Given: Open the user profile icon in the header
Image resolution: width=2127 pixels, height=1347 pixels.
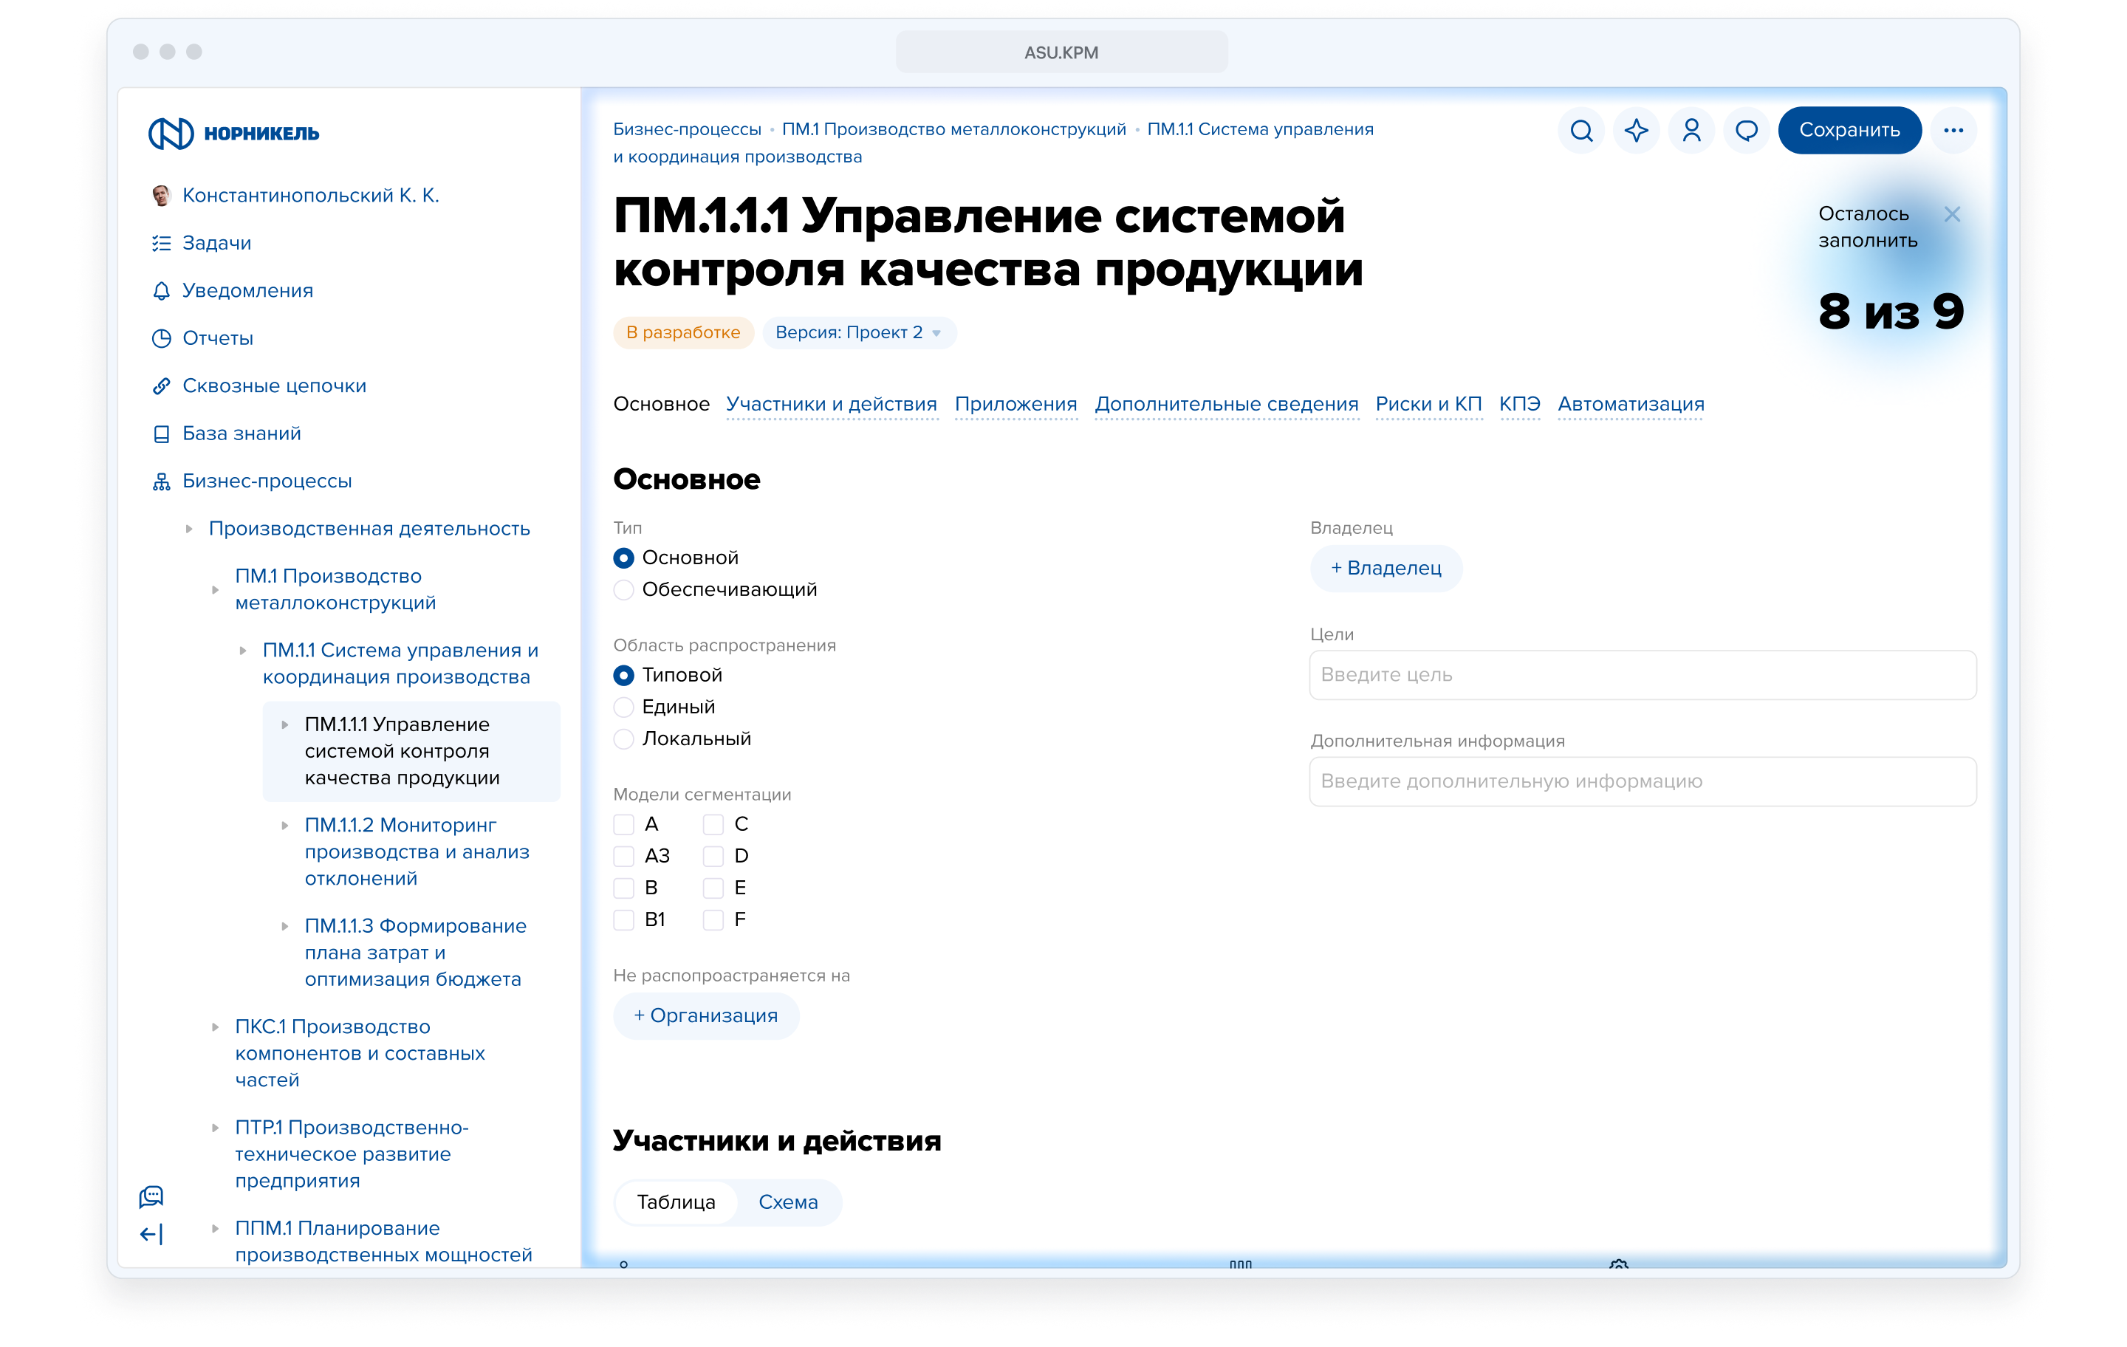Looking at the screenshot, I should (x=1691, y=131).
